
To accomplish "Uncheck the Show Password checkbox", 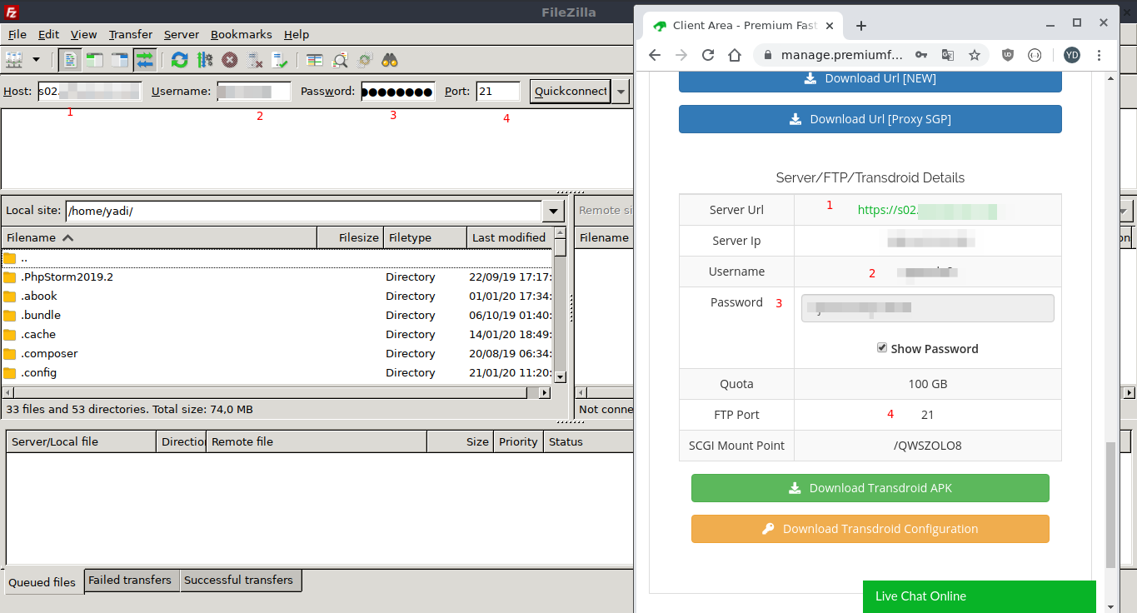I will 882,347.
